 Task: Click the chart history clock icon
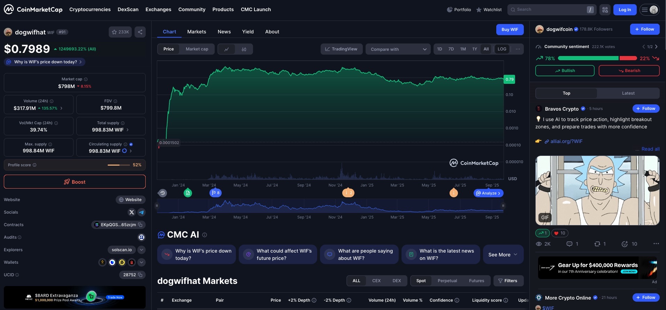pyautogui.click(x=162, y=193)
